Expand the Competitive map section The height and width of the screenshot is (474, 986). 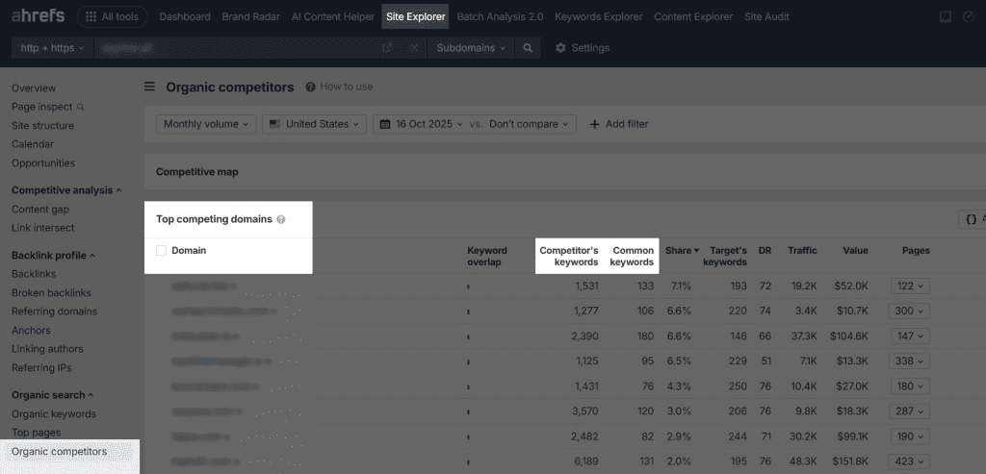(x=196, y=172)
